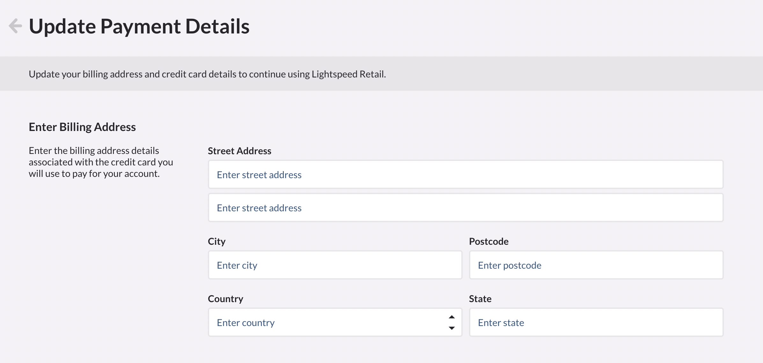Click the down arrow in Country selector
Viewport: 763px width, 363px height.
click(451, 328)
